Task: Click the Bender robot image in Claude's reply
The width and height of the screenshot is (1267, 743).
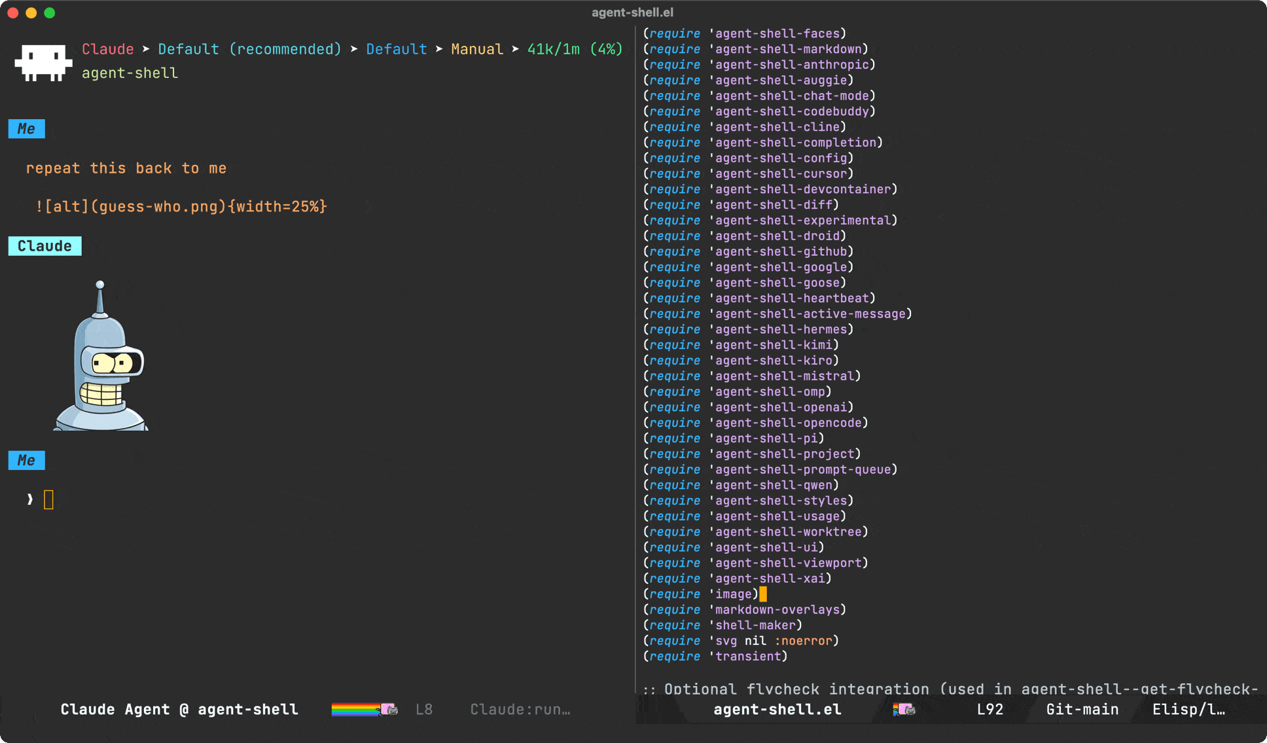Action: [101, 355]
